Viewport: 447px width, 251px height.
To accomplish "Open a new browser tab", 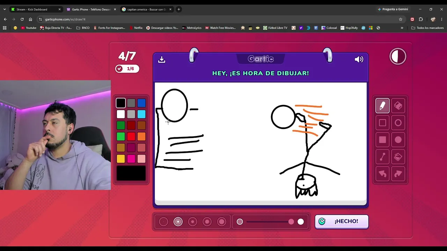I will point(179,9).
